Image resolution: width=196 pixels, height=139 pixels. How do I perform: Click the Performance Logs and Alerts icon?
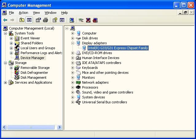coord(17,53)
